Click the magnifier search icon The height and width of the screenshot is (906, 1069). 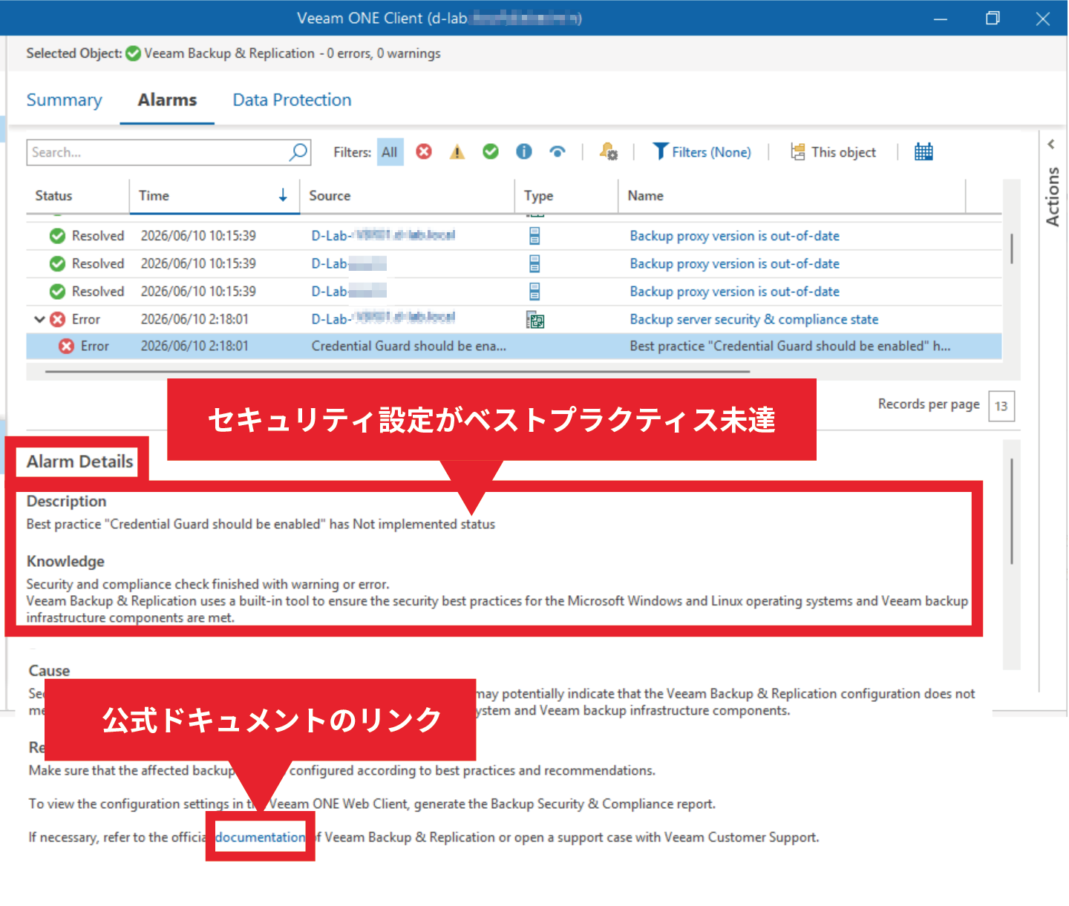click(298, 152)
